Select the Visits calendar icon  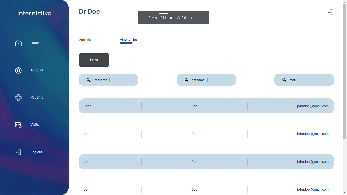(18, 125)
